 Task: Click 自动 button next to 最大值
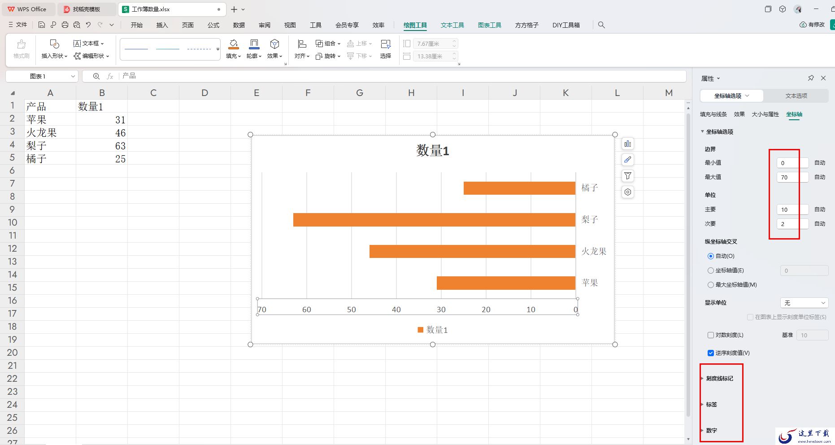point(820,177)
